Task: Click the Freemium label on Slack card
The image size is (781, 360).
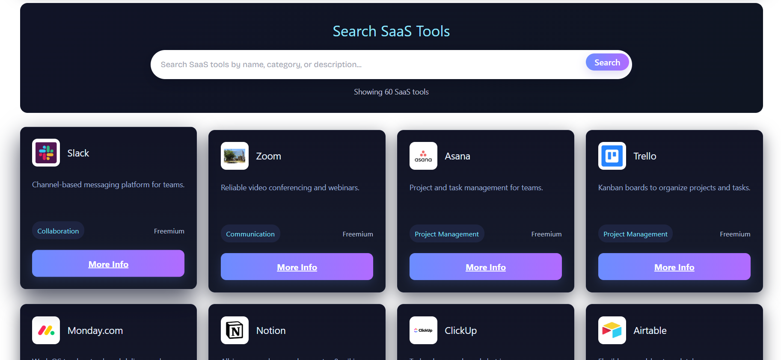Action: (169, 231)
